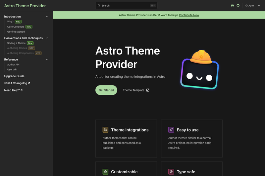Open the Authoring Components page

point(20,53)
